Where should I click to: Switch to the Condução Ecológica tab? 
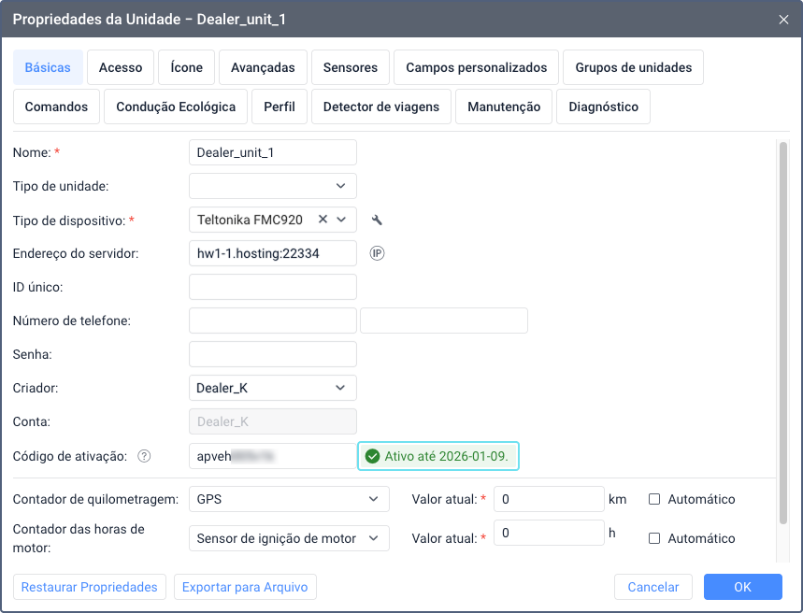point(175,107)
